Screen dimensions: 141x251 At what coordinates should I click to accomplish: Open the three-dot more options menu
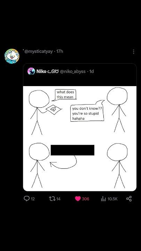coord(133,52)
